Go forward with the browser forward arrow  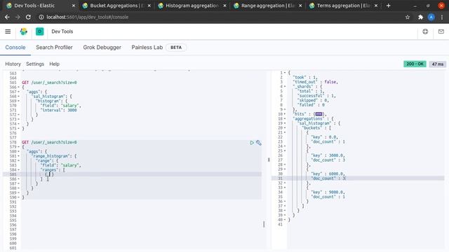[18, 17]
